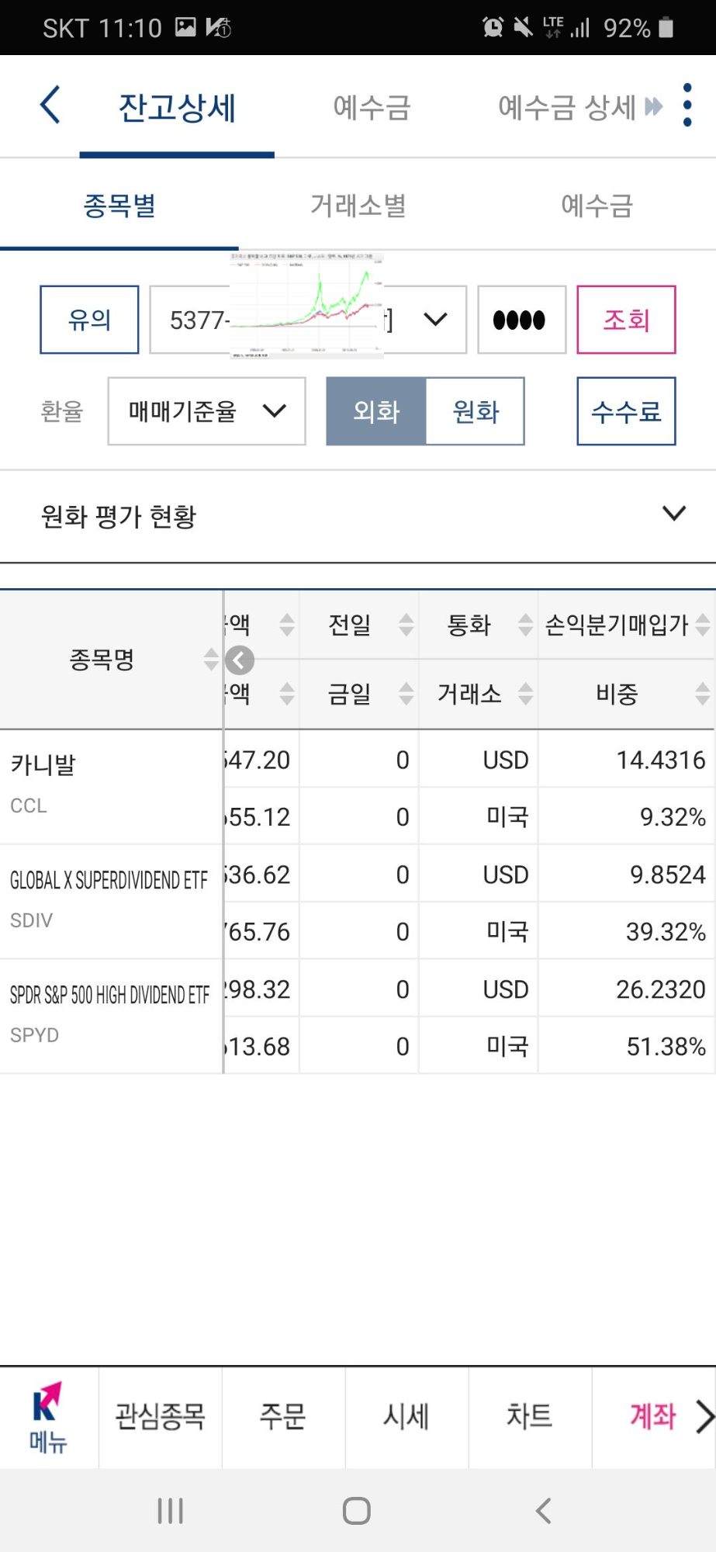Select the 예수금 sub-tab
Screen dimensions: 716x1552
point(597,206)
